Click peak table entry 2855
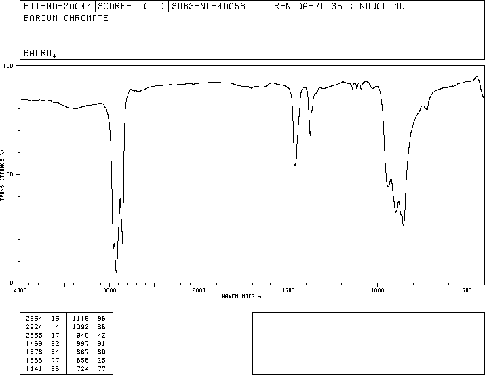The width and height of the screenshot is (485, 375). point(34,335)
